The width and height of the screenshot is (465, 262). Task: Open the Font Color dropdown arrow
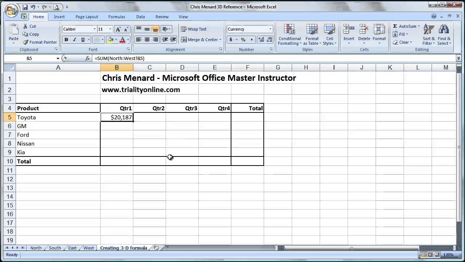(128, 40)
